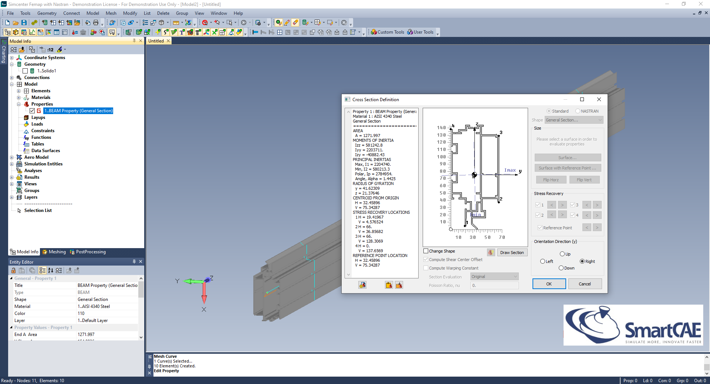710x384 pixels.
Task: Click the Poisson Ratio nu input field
Action: tap(494, 285)
